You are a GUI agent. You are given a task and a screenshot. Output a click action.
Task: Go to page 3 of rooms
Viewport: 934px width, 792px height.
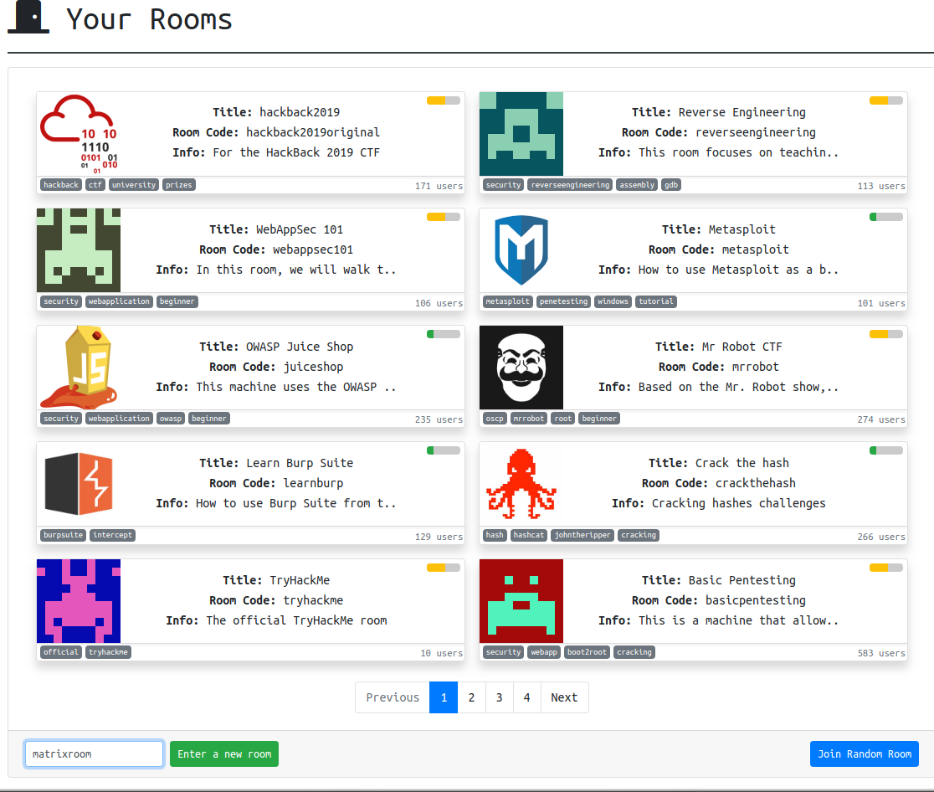pyautogui.click(x=499, y=697)
